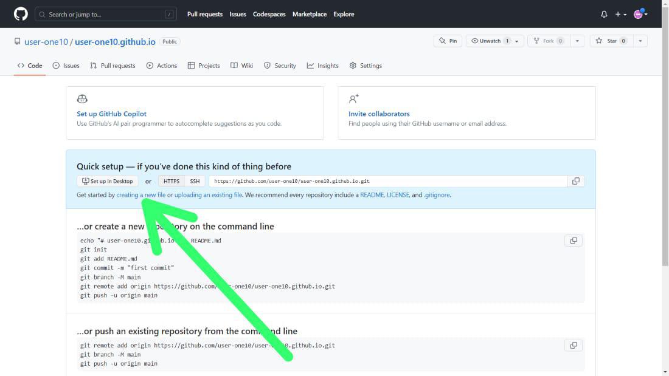This screenshot has width=669, height=376.
Task: Copy the create new repository commands
Action: 574,241
